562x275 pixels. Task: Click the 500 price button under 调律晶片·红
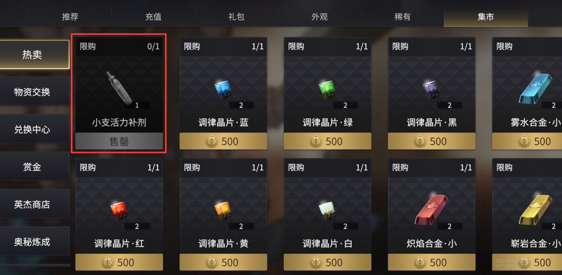pos(119,262)
